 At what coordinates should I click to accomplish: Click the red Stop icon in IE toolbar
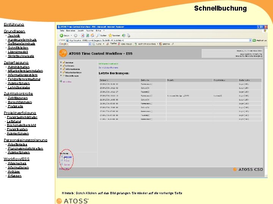click(83, 36)
